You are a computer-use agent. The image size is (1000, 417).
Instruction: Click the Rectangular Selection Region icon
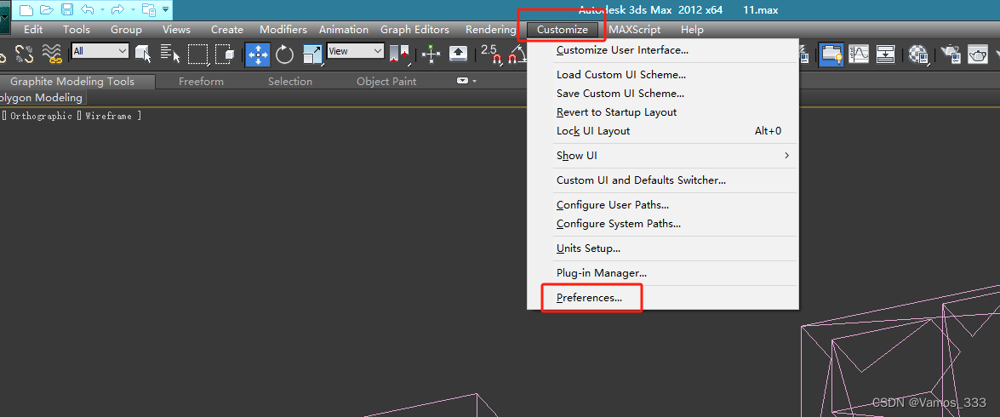tap(197, 54)
